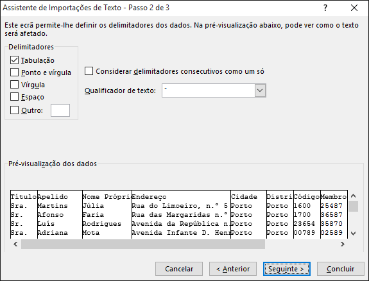Image resolution: width=369 pixels, height=281 pixels.
Task: Click the 23654 code cell
Action: point(305,223)
